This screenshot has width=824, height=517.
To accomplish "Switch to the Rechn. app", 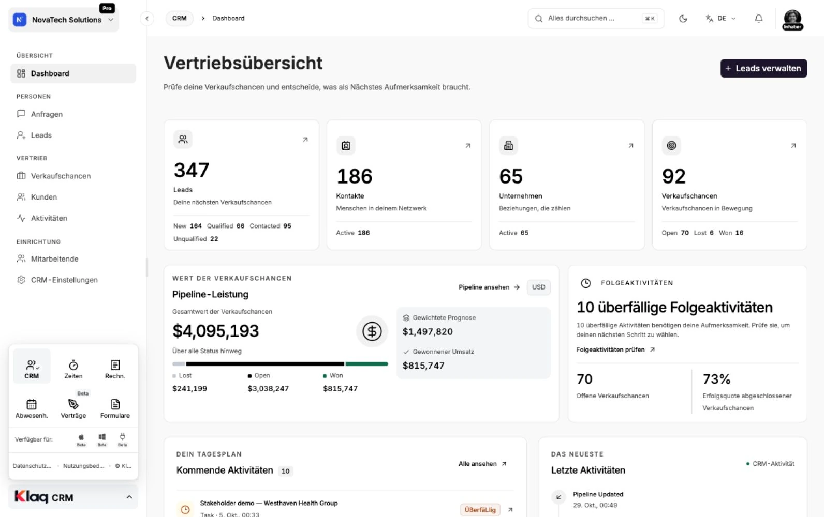I will [115, 369].
